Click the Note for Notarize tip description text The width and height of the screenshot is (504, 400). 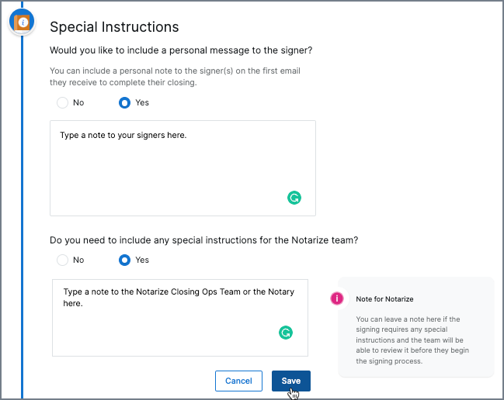click(x=412, y=340)
